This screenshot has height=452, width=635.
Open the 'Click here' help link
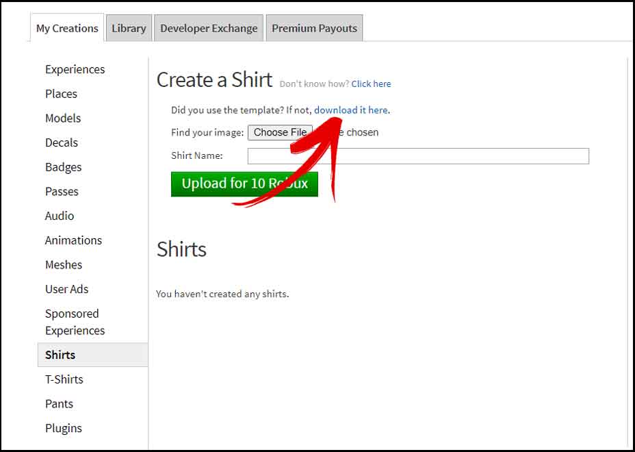point(371,84)
